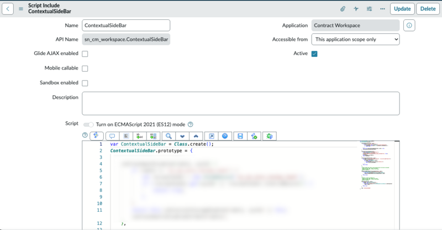Click the line number 12 gutter
This screenshot has height=230, width=442.
click(x=99, y=223)
